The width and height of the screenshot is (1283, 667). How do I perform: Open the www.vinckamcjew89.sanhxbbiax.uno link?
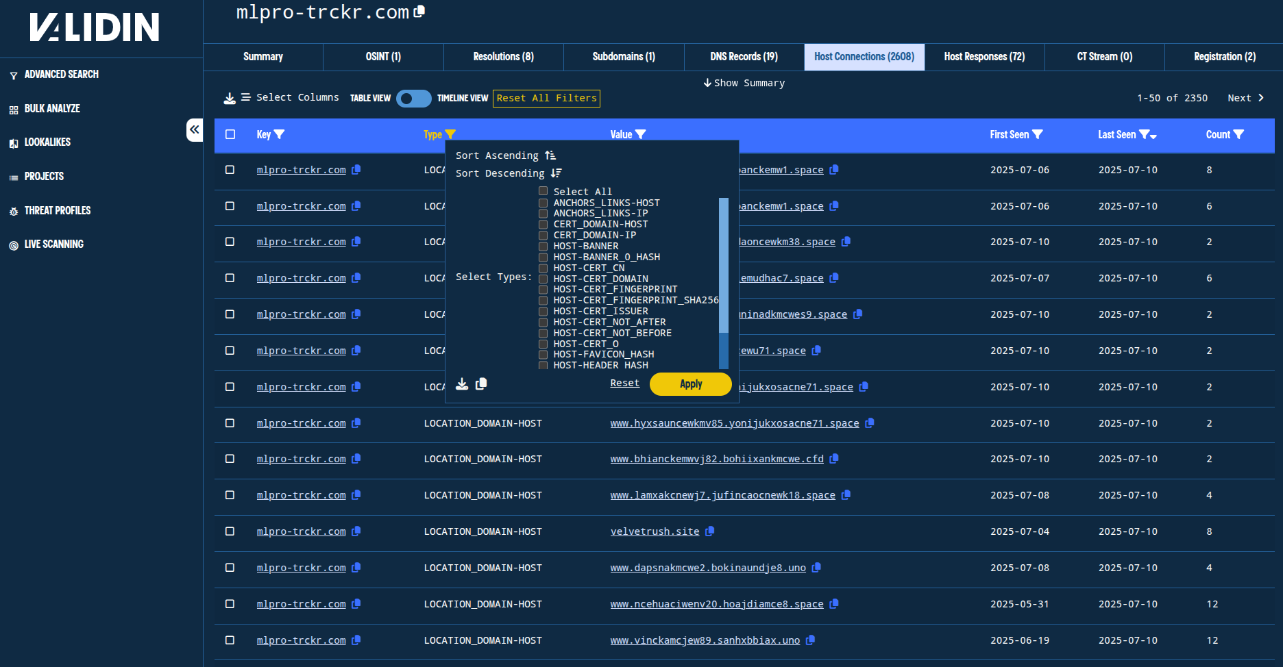pyautogui.click(x=705, y=640)
